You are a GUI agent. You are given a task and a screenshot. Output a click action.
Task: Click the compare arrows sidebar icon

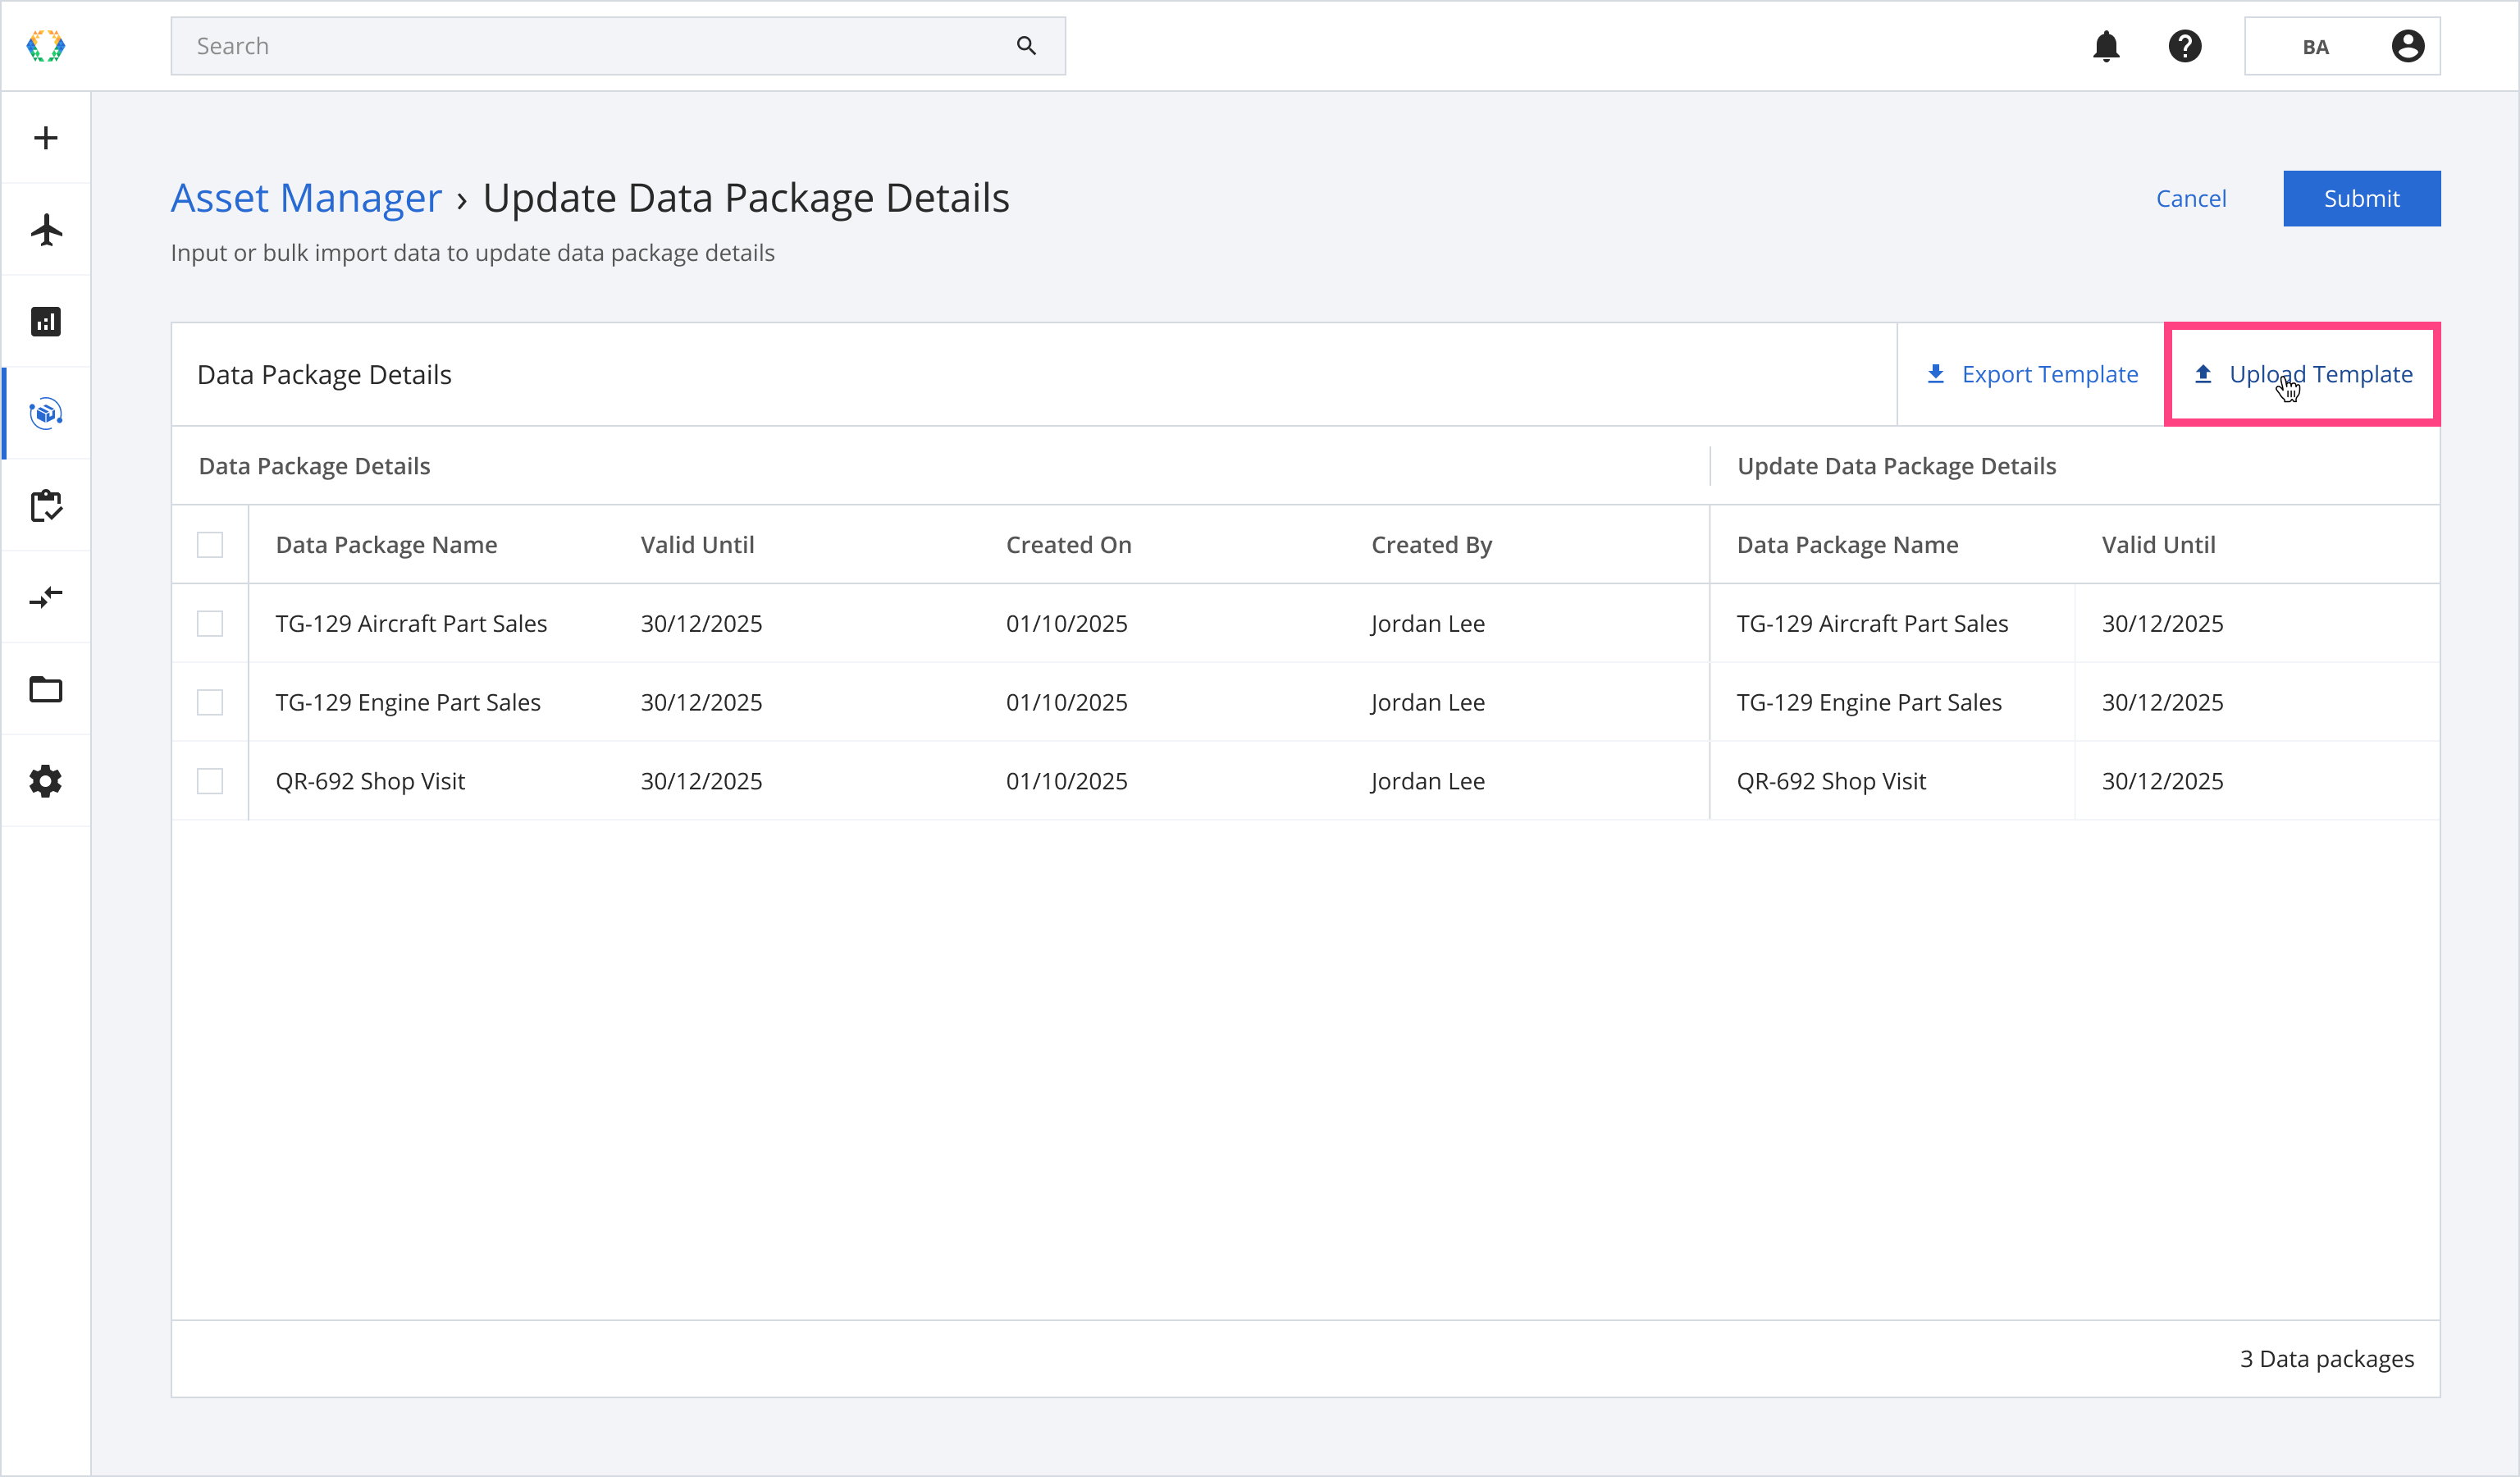click(46, 597)
